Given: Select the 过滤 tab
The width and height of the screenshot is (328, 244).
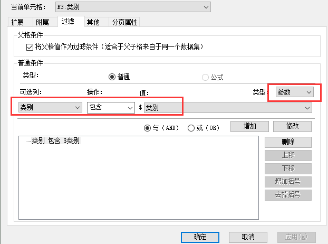Looking at the screenshot, I should click(x=71, y=21).
